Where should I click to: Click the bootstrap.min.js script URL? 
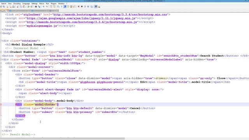pos(82,22)
